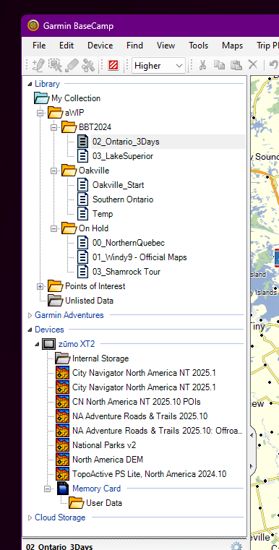This screenshot has width=279, height=550.
Task: Open the gear options icon beside 02_Ontario_3Days
Action: click(236, 546)
